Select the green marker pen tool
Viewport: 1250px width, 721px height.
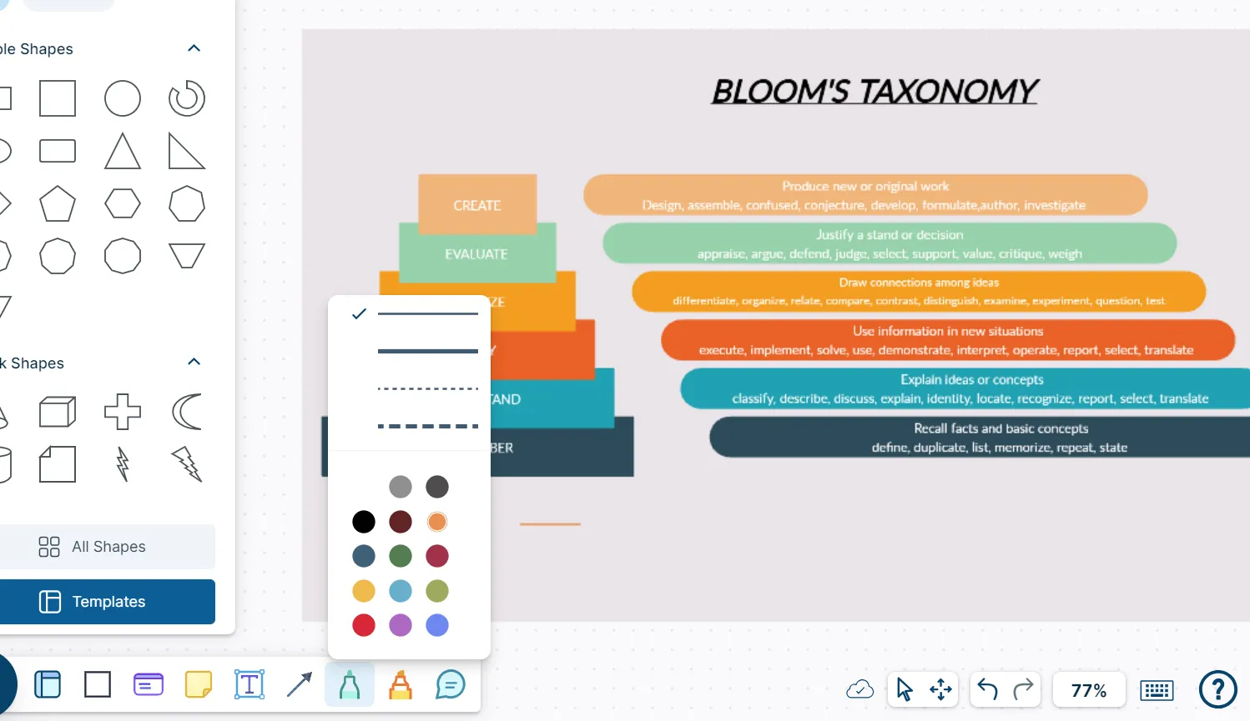tap(350, 685)
